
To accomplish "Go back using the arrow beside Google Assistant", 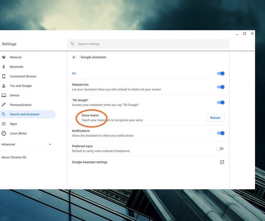I will point(74,57).
